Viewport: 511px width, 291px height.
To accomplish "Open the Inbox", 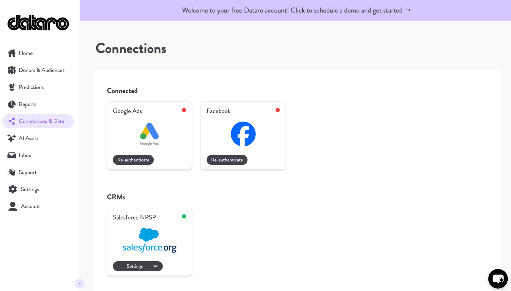I will pos(12,155).
